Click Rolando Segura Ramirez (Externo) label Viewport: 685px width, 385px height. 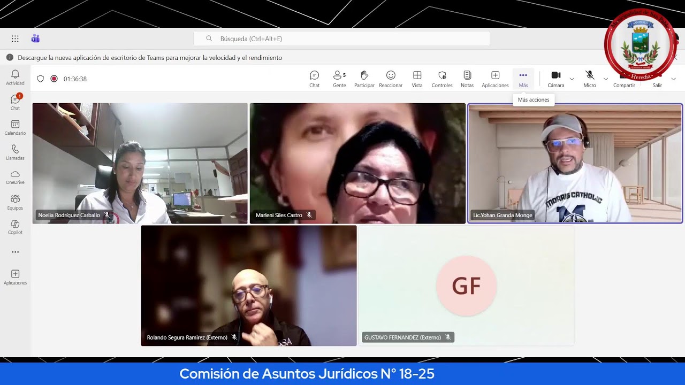pos(187,337)
